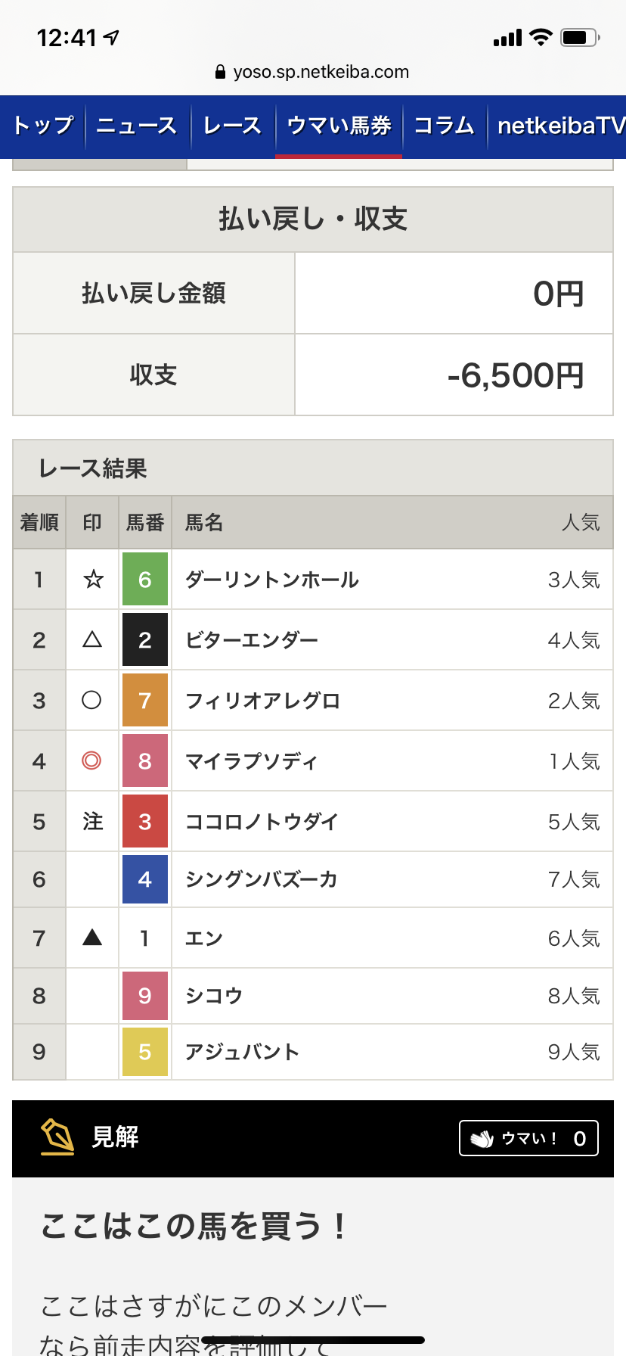Screen dimensions: 626x1356
Task: Switch to the ニュース tab
Action: [x=137, y=126]
